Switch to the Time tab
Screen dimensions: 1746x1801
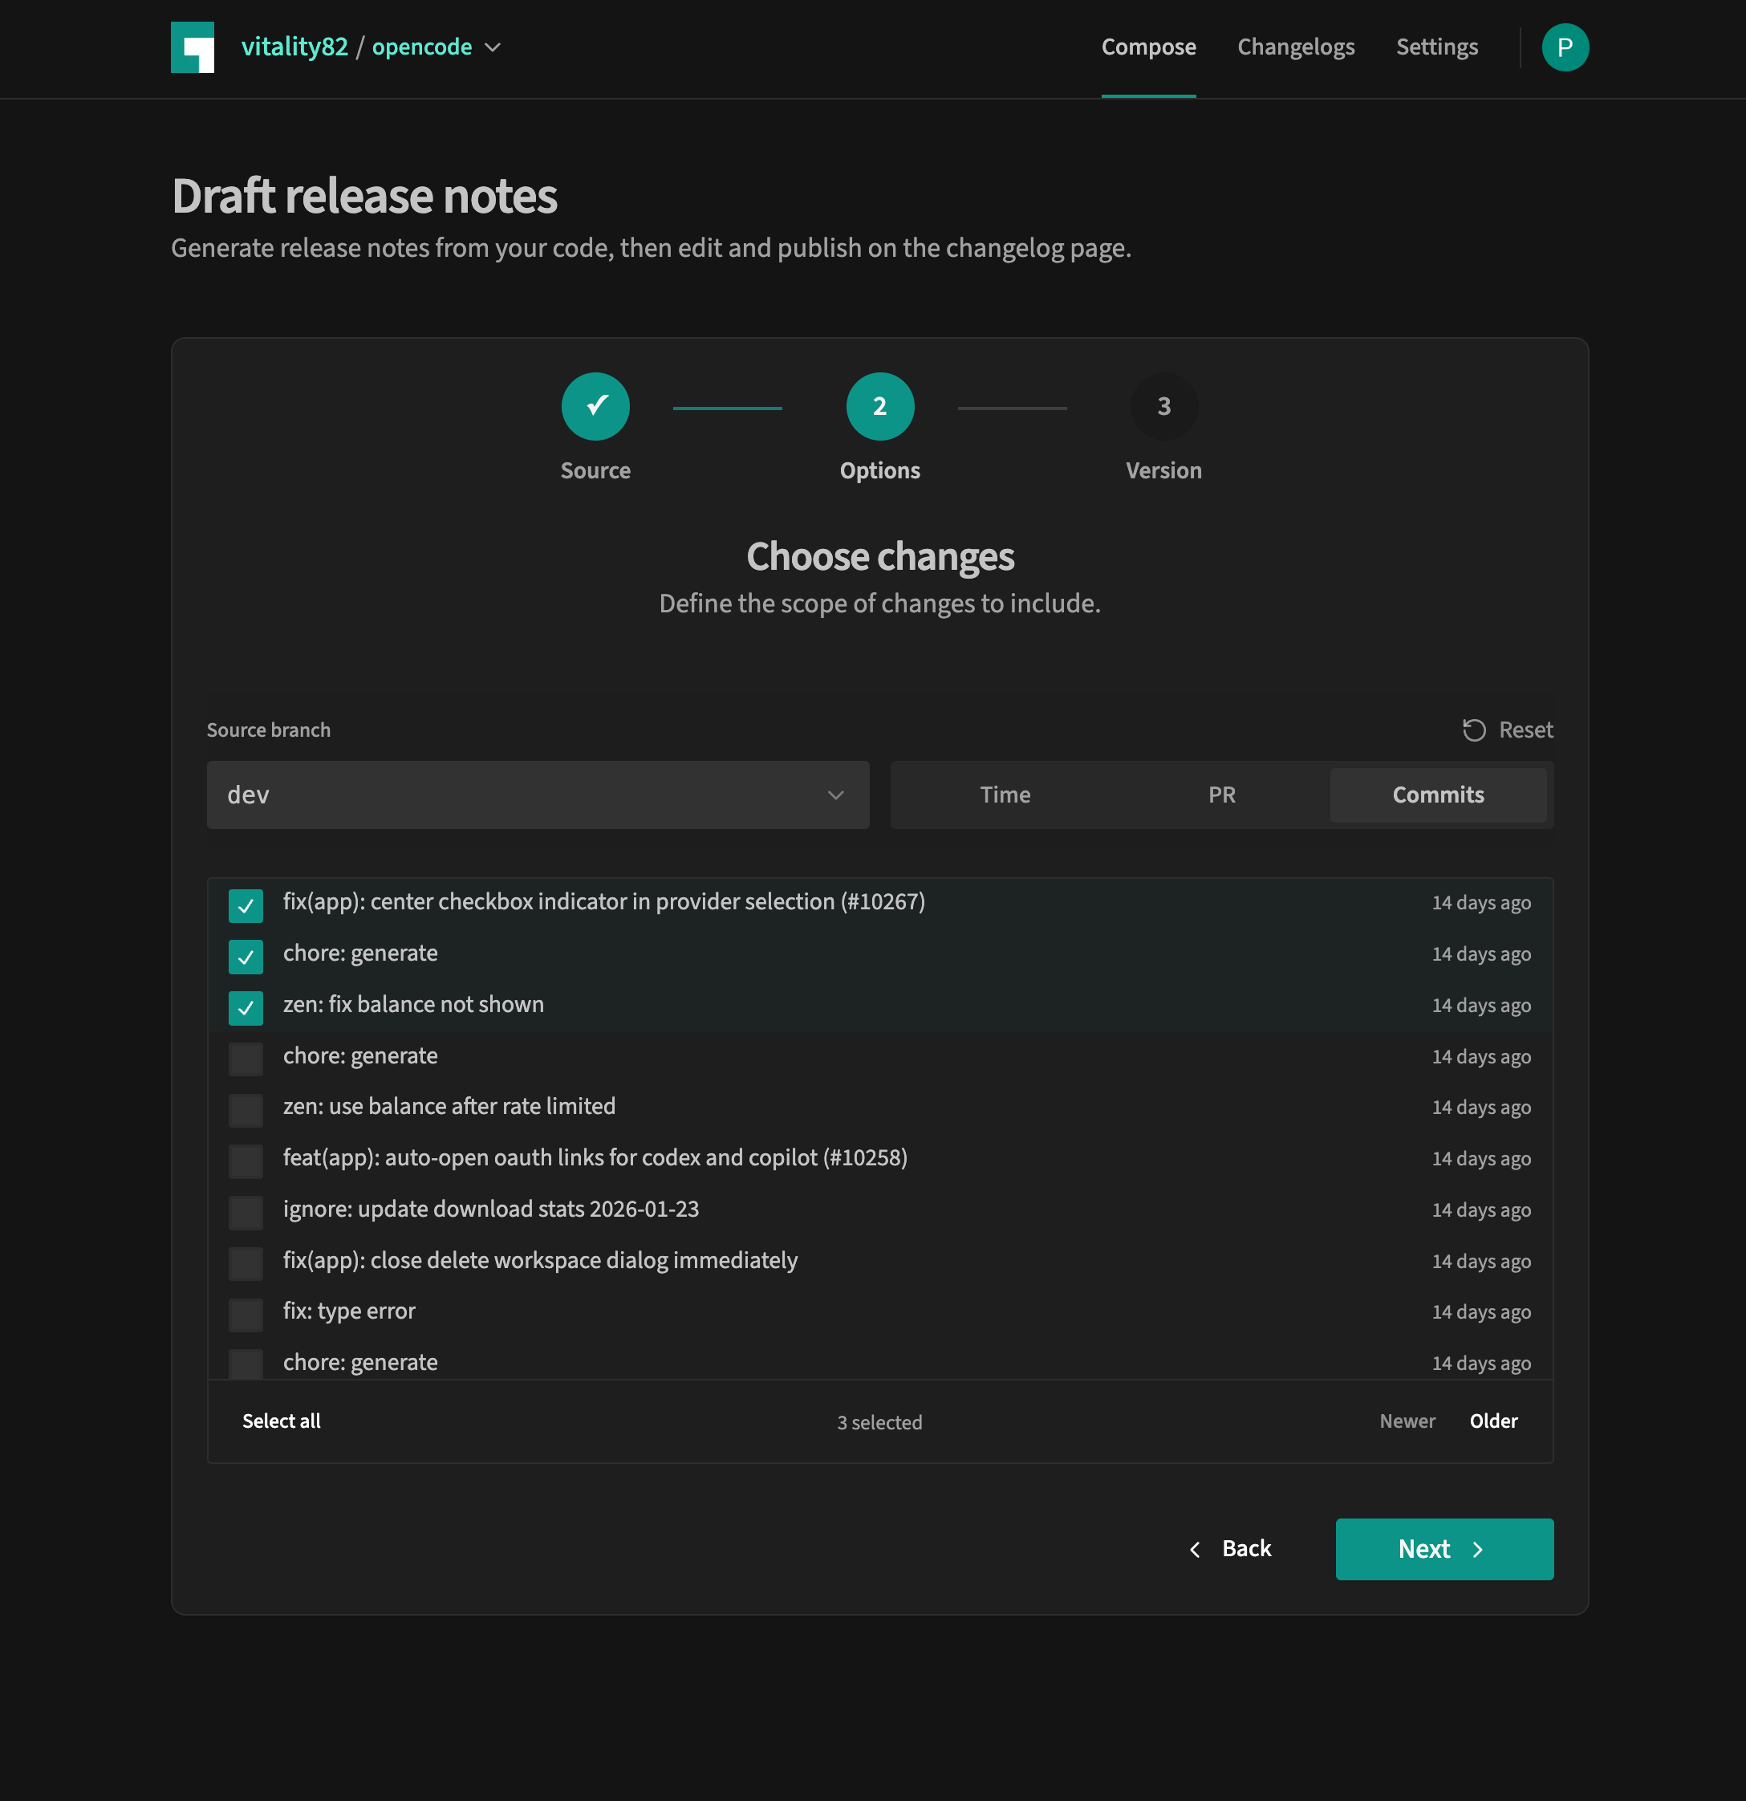point(1005,795)
